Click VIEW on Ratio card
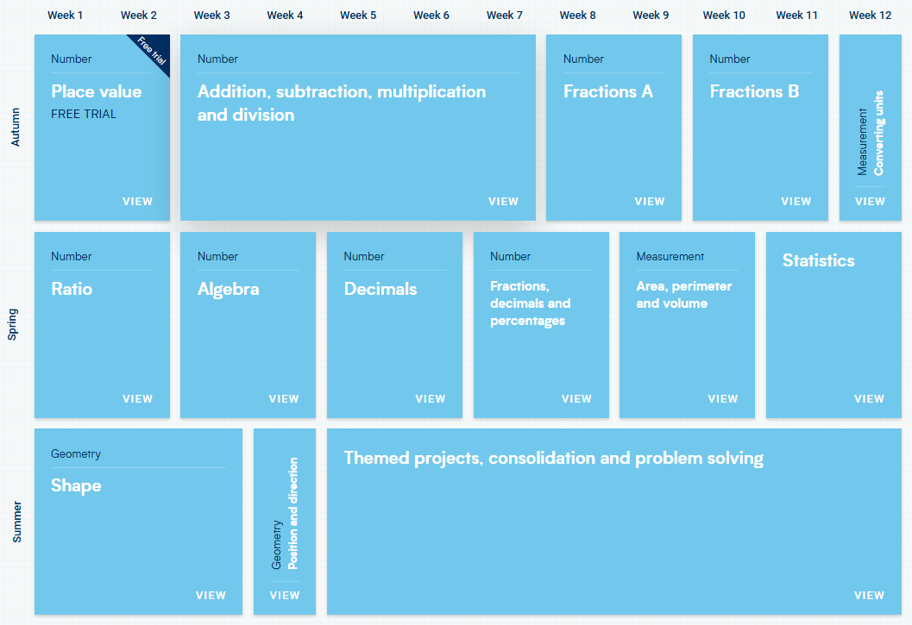 (137, 399)
